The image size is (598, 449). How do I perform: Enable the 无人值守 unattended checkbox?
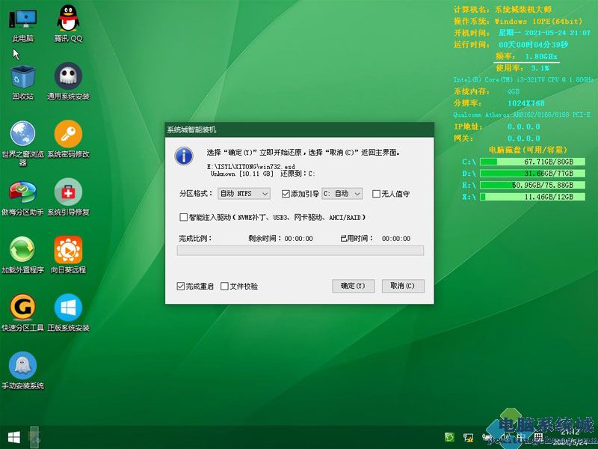tap(376, 194)
